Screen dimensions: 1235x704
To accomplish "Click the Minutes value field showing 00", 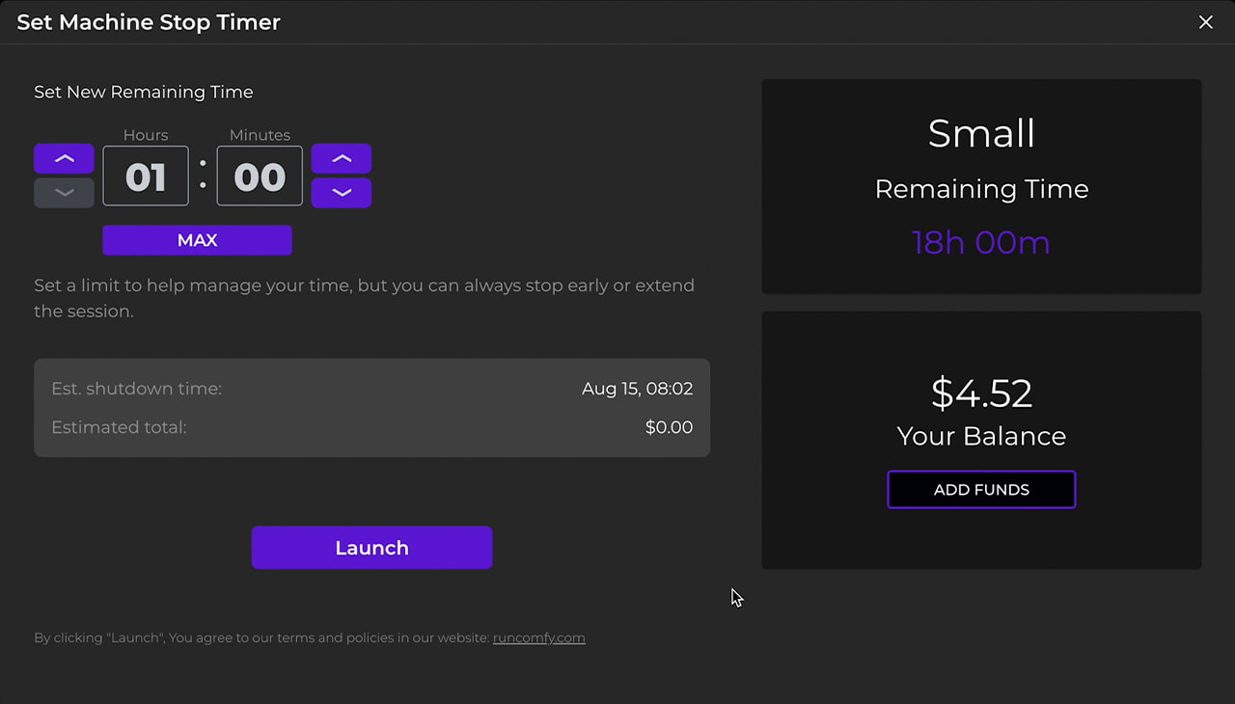I will (260, 176).
